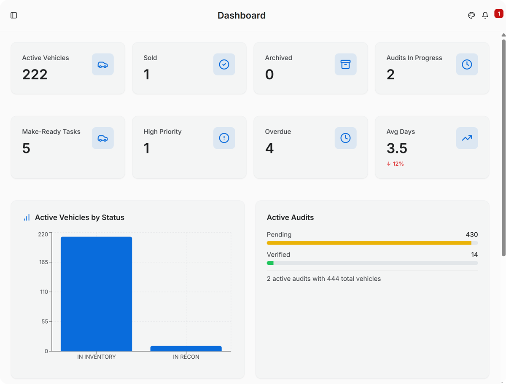
Task: Select the car icon on Active Vehicles card
Action: pyautogui.click(x=102, y=64)
